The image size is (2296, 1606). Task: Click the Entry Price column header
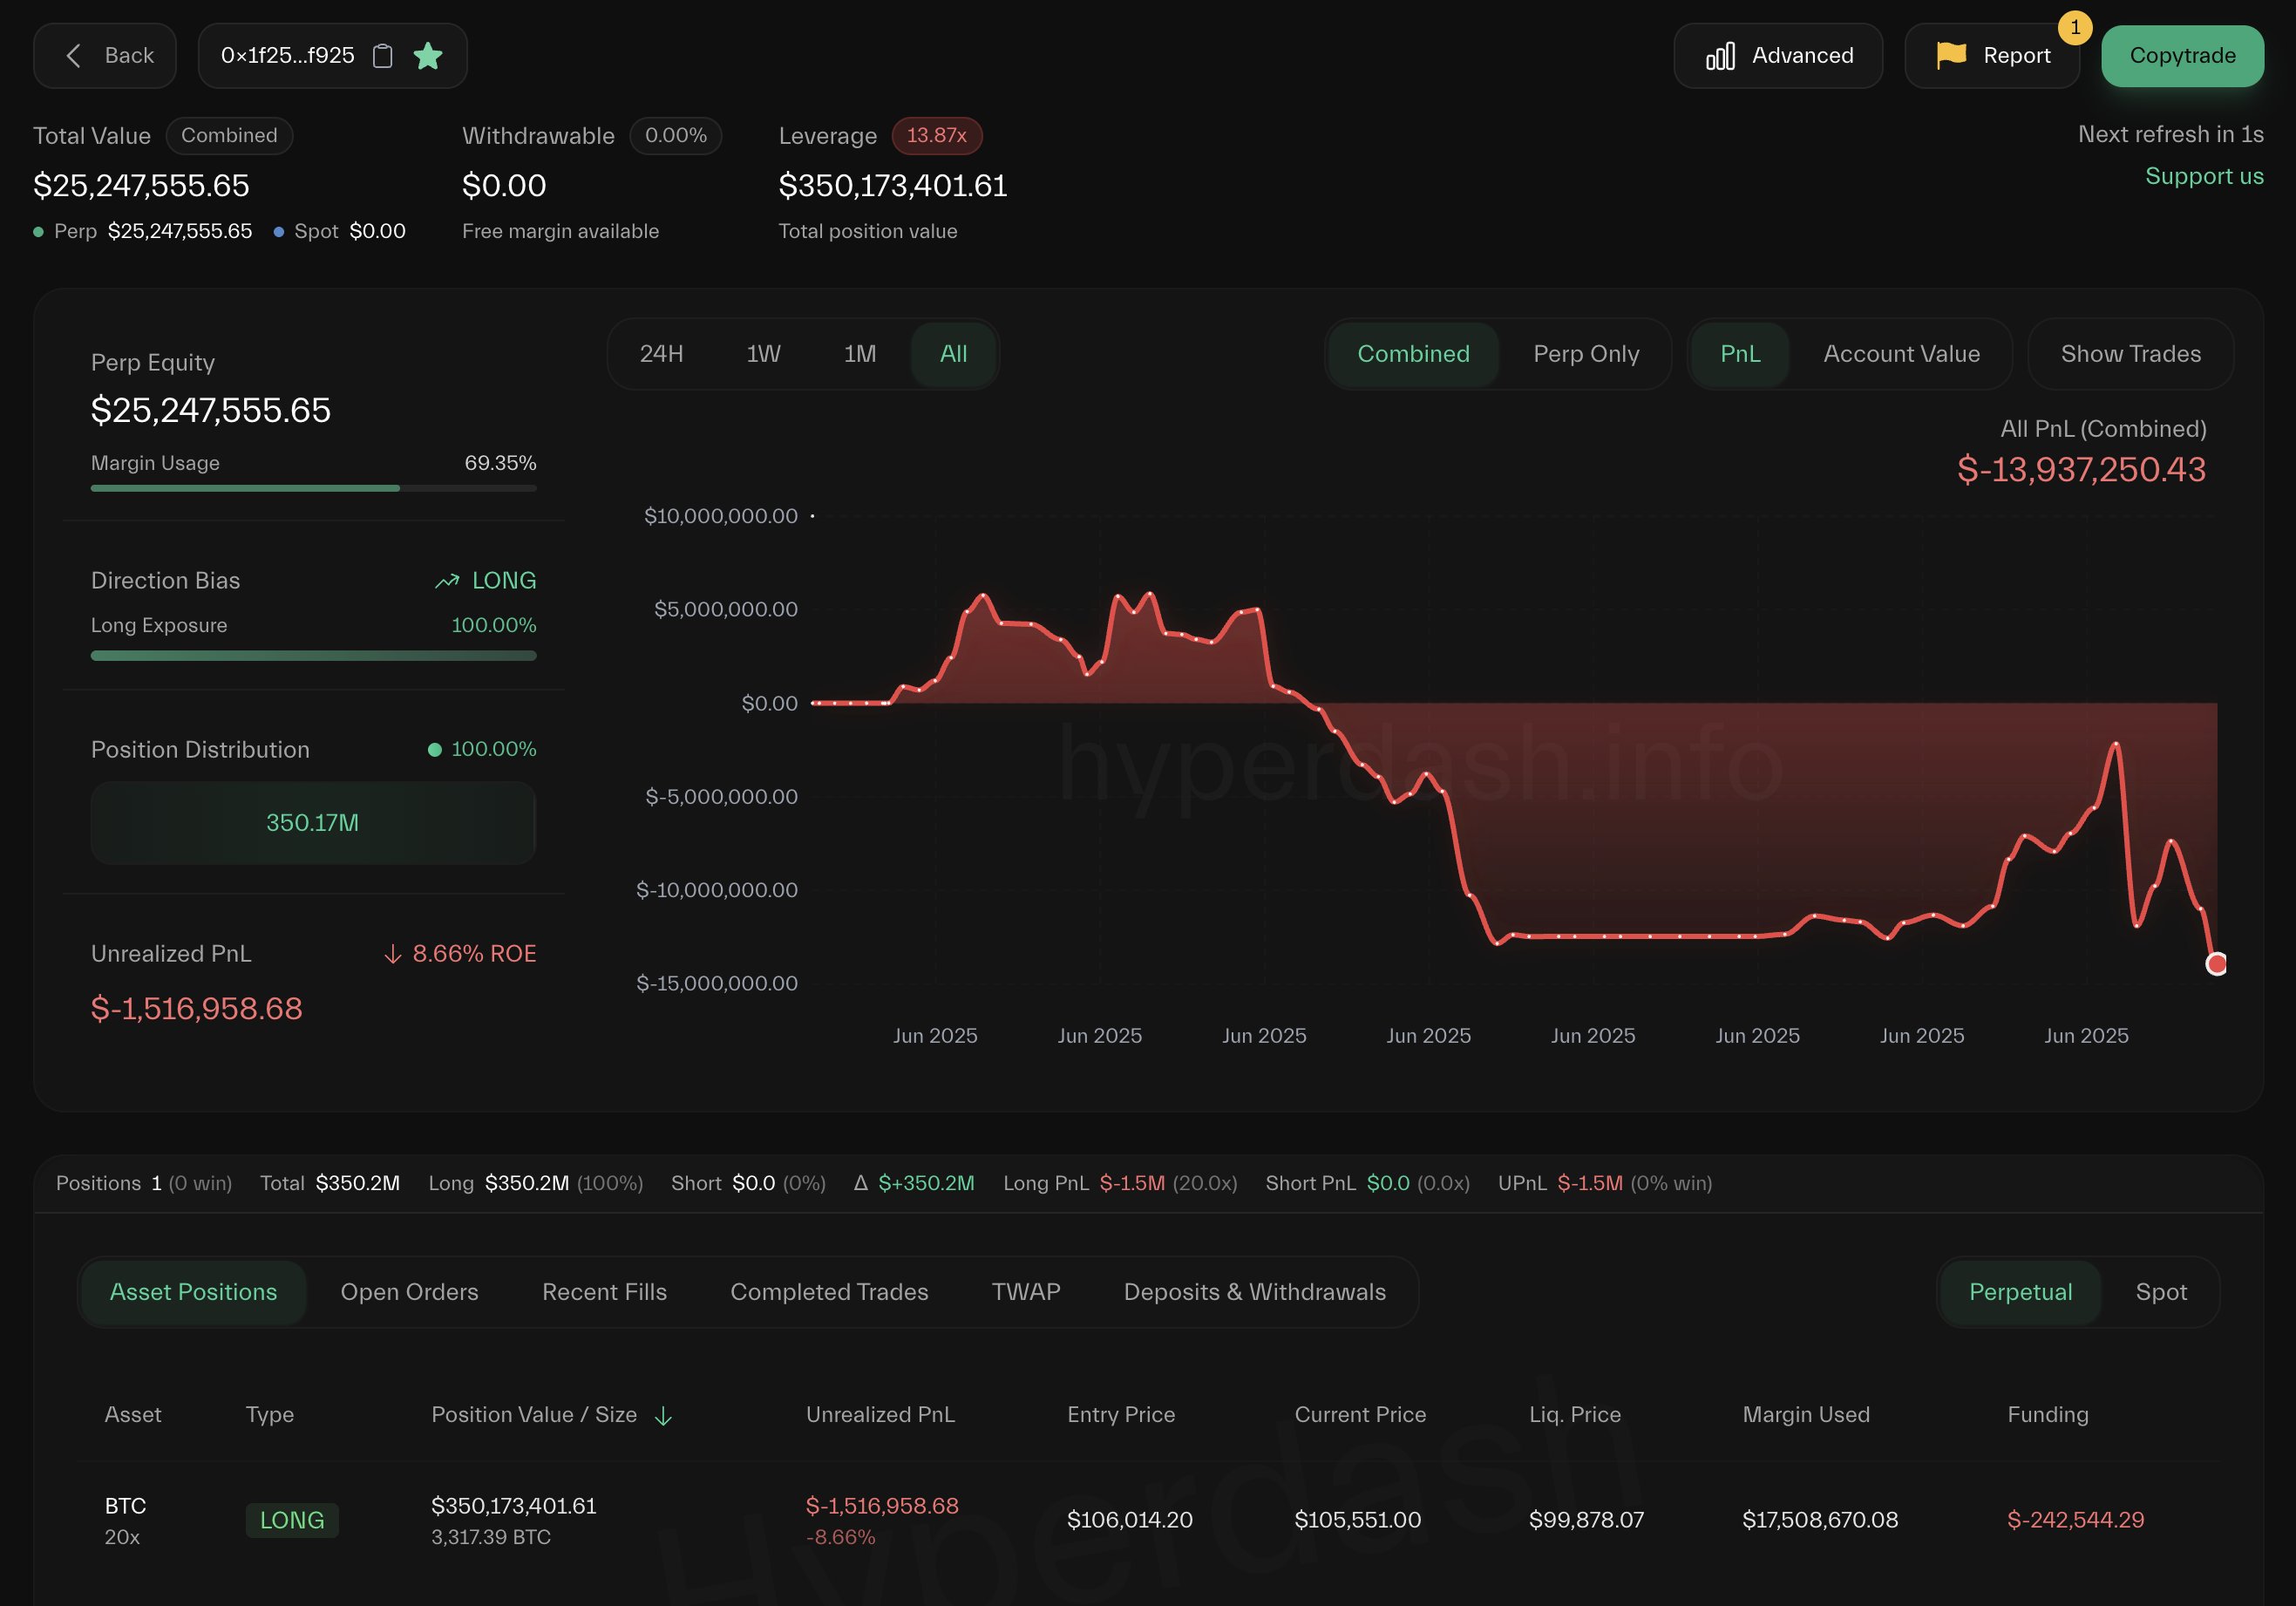[x=1121, y=1415]
